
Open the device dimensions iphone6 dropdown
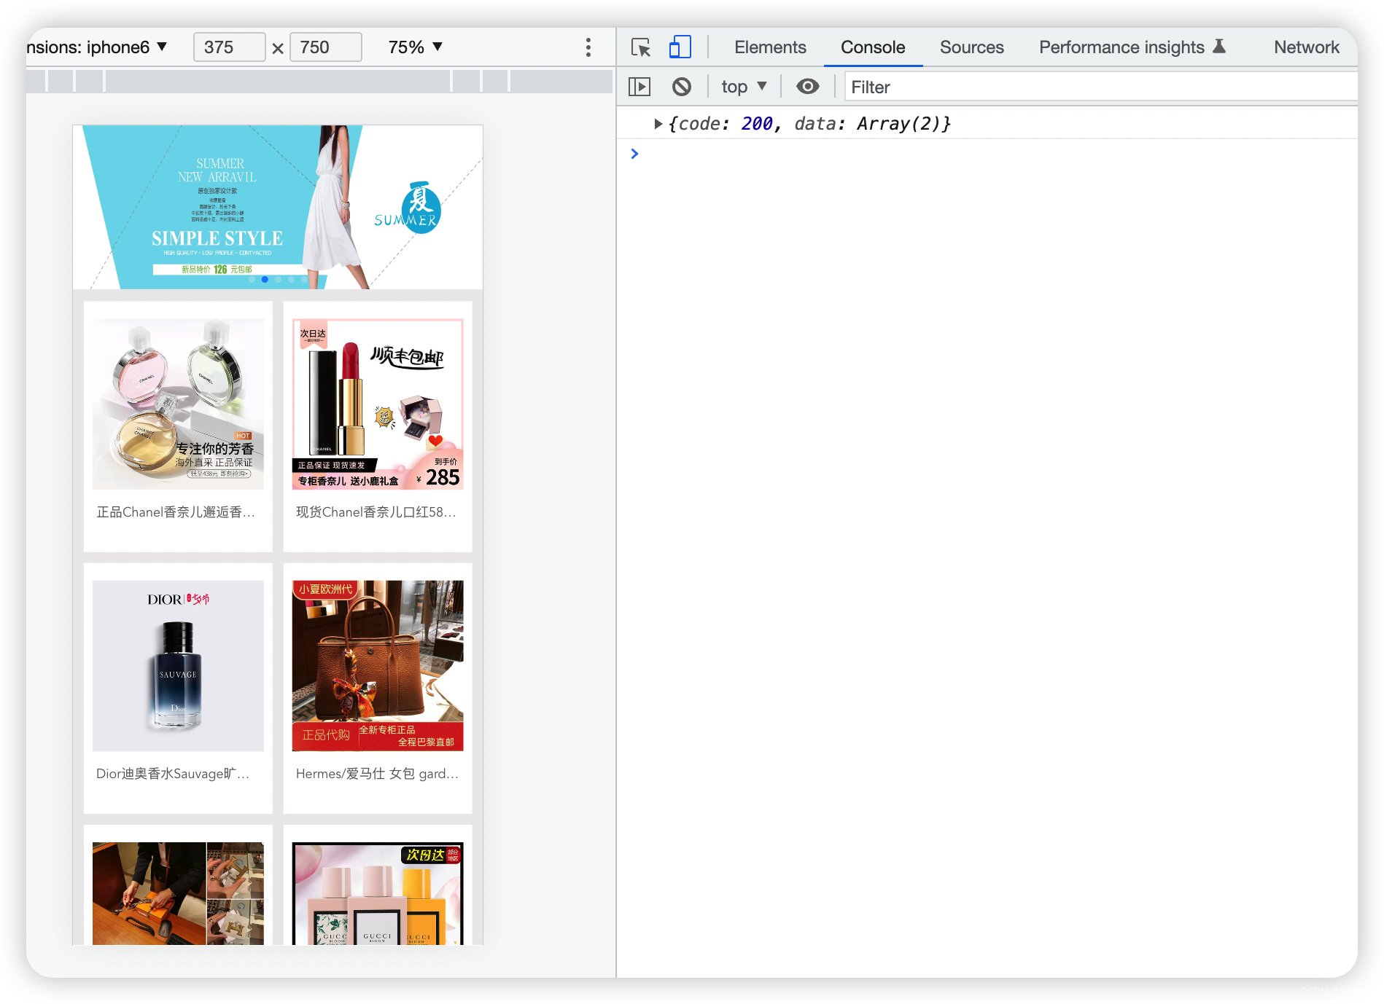(x=98, y=47)
